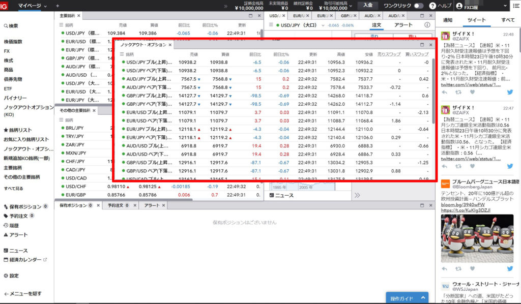The height and width of the screenshot is (304, 521).
Task: Open the Bloomberg penguin figurines image
Action: 477,238
